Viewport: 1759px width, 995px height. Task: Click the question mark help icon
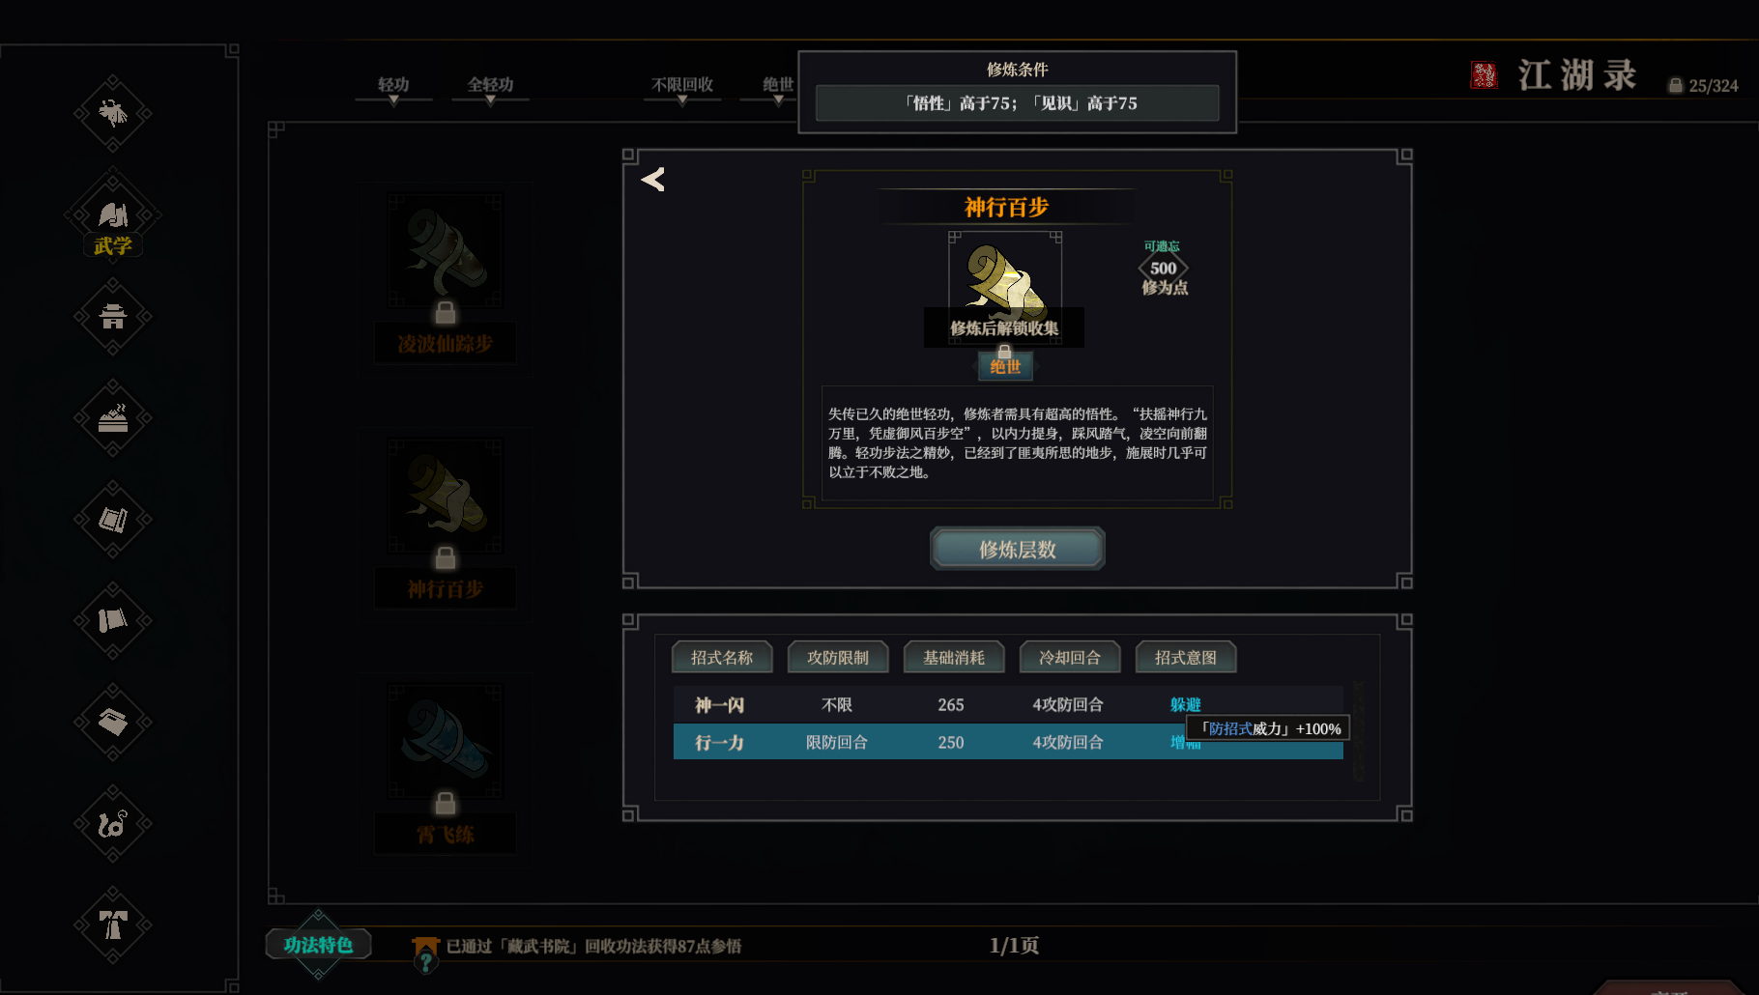(x=425, y=962)
